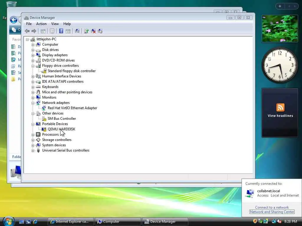The height and width of the screenshot is (226, 302).
Task: Collapse the Portable Devices category
Action: coord(33,124)
